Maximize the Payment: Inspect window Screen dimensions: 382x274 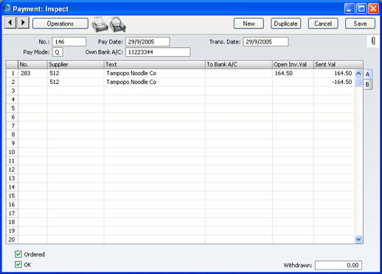click(361, 9)
